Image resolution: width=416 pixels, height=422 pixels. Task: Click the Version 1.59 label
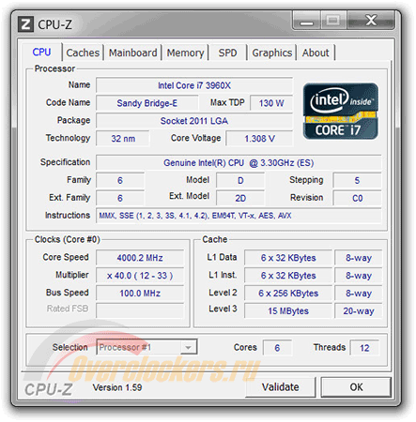(117, 387)
